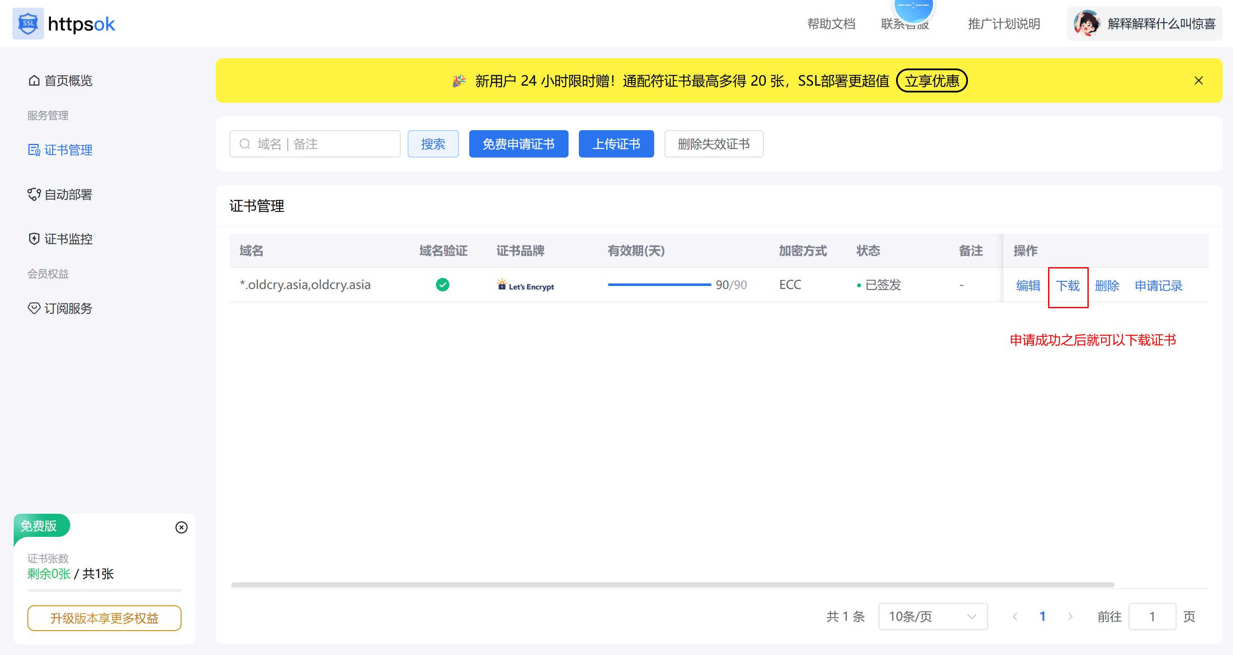The image size is (1233, 655).
Task: Open 申请记录 for the oldcry.asia certificate
Action: pyautogui.click(x=1159, y=286)
